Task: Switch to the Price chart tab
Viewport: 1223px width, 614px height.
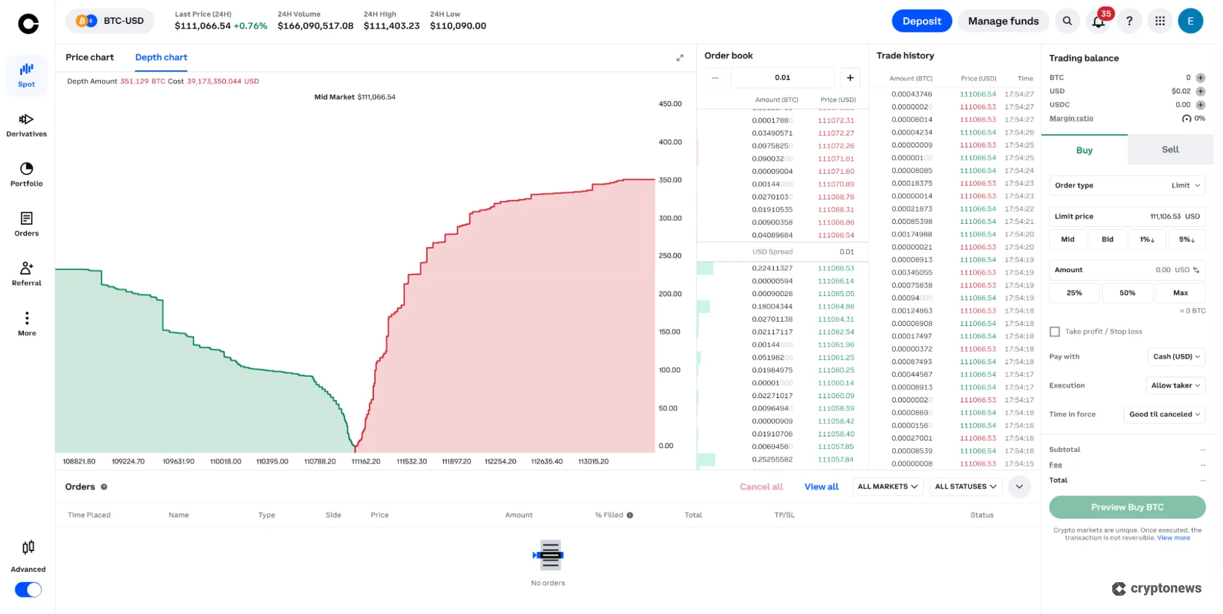Action: coord(89,57)
